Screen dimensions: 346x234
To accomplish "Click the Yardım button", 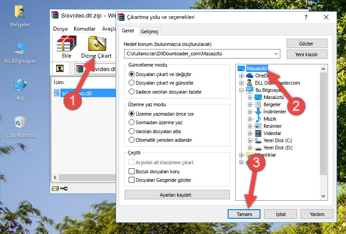I will 317,214.
